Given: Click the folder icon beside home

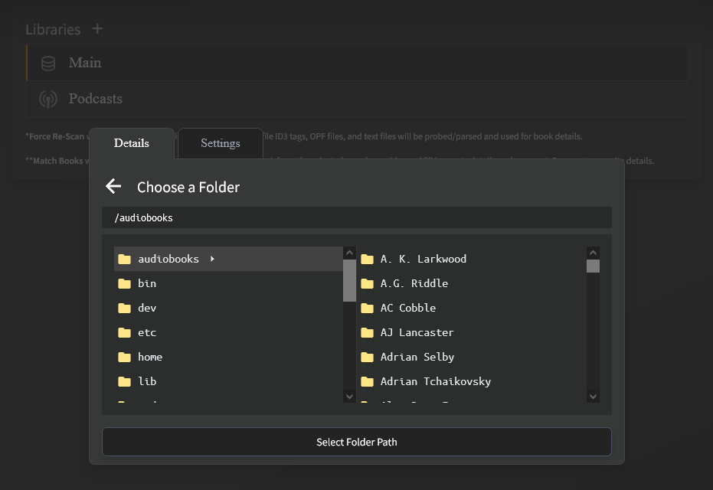Looking at the screenshot, I should coord(124,357).
